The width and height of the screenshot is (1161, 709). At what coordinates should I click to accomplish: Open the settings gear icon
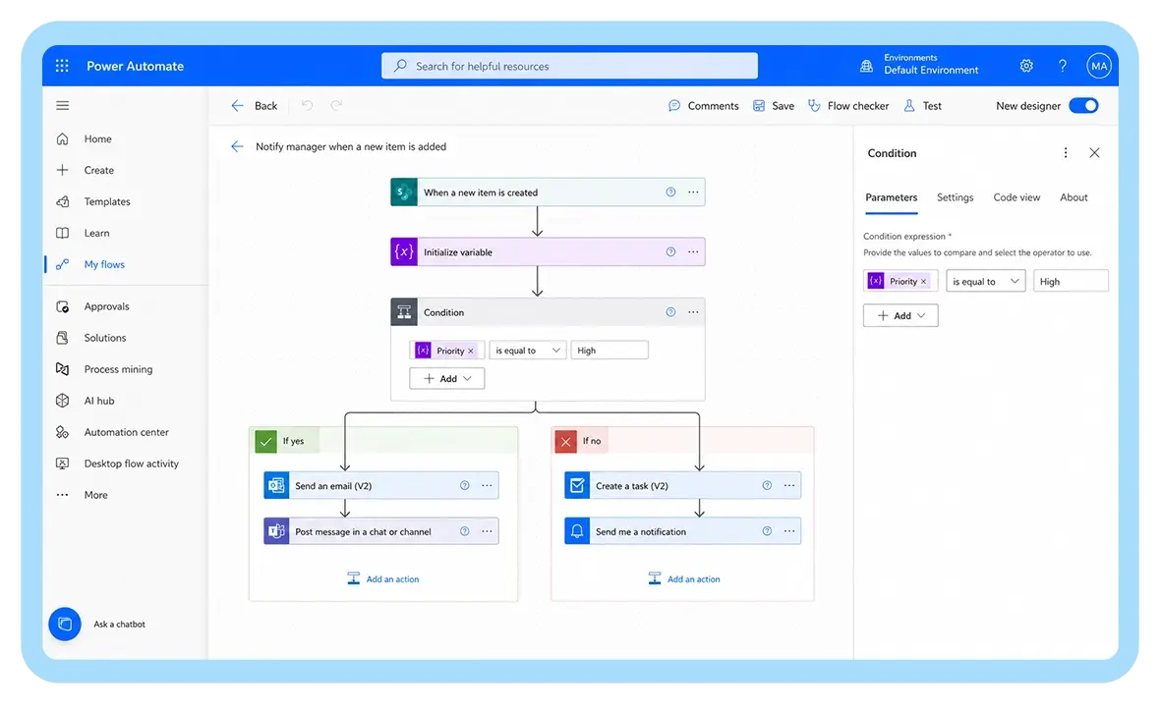[x=1026, y=66]
